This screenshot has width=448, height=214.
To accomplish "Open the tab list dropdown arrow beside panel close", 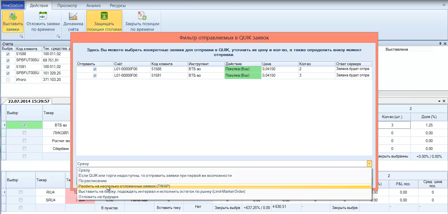I will (x=439, y=101).
